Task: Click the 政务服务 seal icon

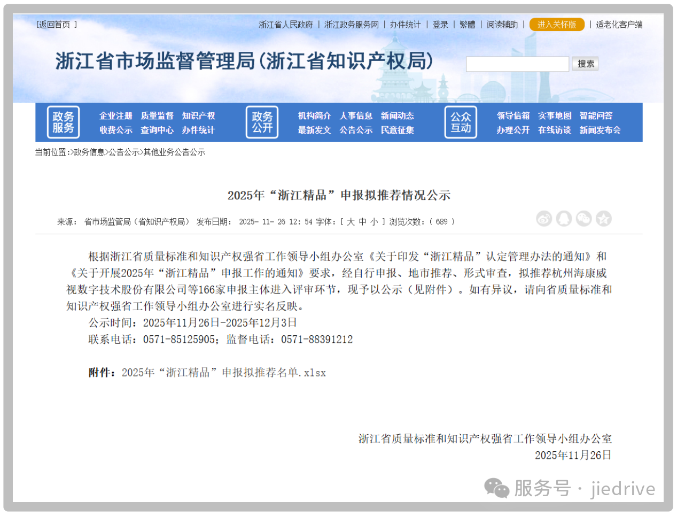Action: [x=63, y=122]
